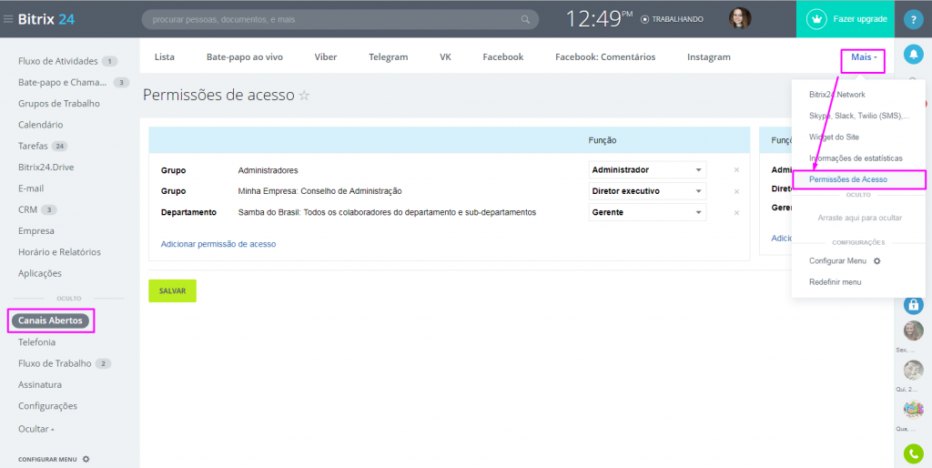Select Skype, Slack, Twilio (SMS) menu item
Viewport: 932px width, 468px height.
click(x=859, y=116)
